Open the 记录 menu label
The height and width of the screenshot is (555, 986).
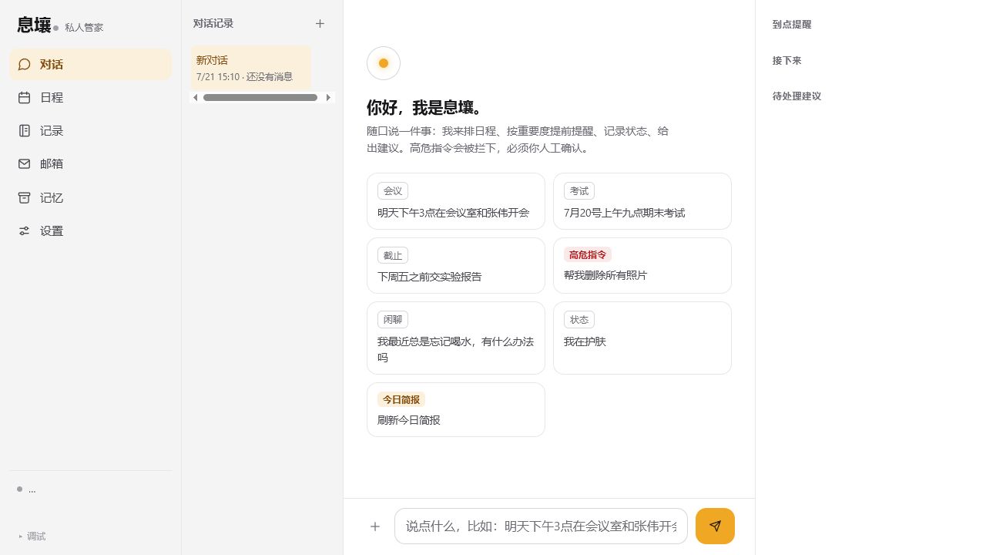[52, 131]
